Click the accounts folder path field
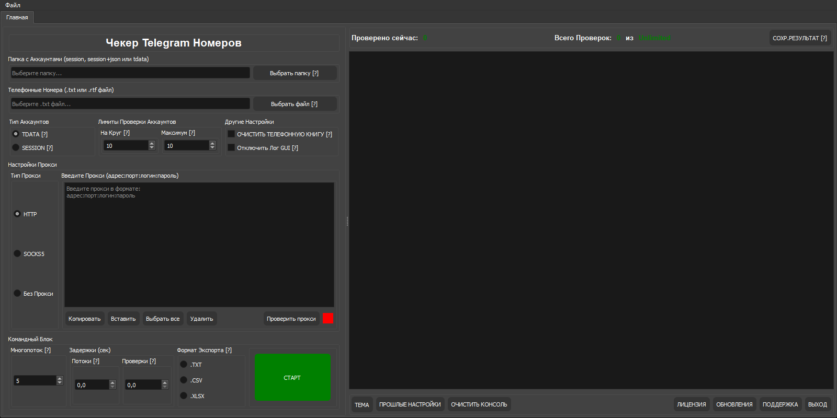The image size is (837, 418). (x=130, y=73)
